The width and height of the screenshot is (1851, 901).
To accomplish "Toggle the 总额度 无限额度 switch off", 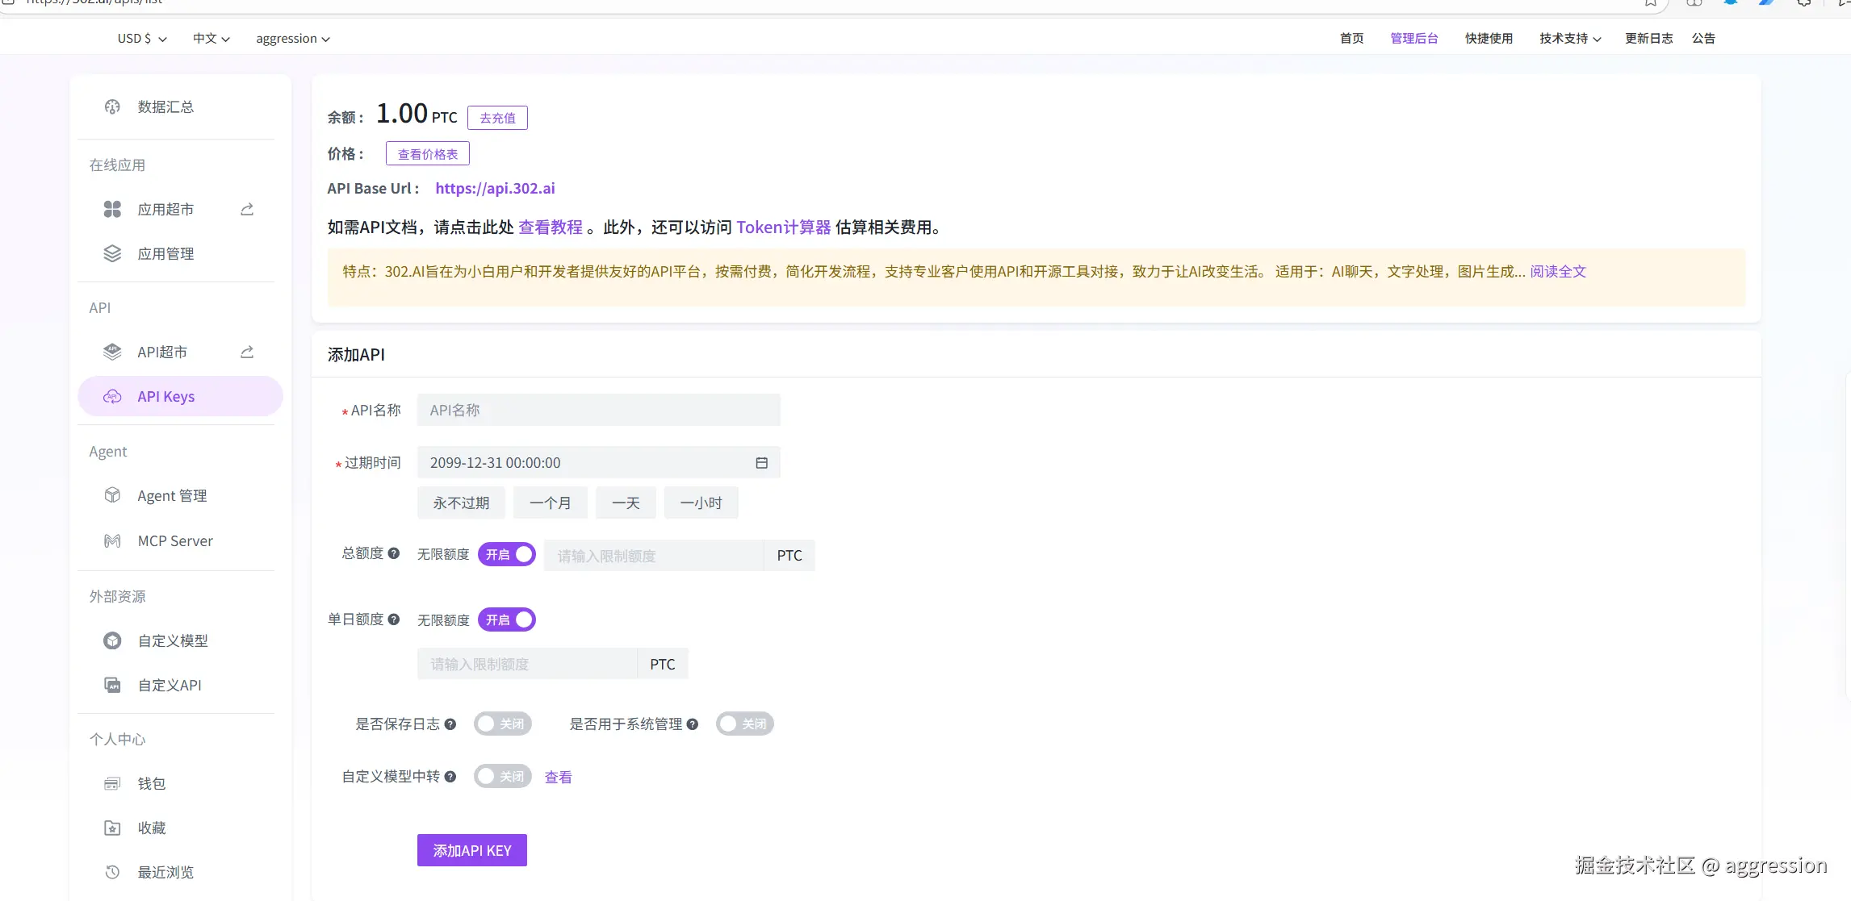I will (507, 554).
